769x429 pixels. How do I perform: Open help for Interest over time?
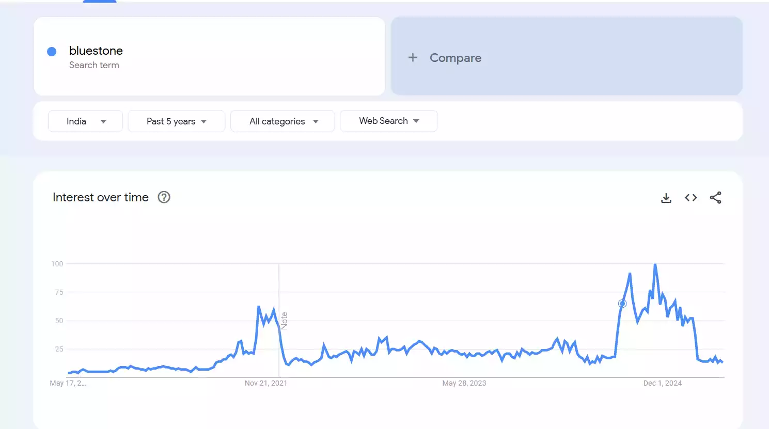pos(164,197)
